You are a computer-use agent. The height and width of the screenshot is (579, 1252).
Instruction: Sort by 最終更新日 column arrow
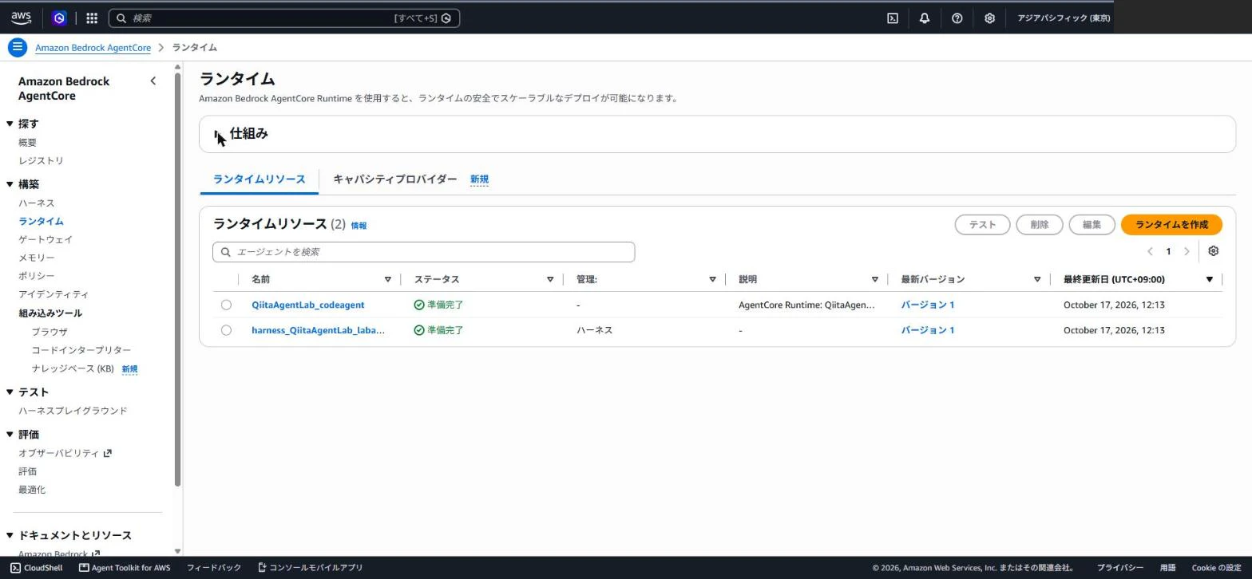pyautogui.click(x=1209, y=279)
